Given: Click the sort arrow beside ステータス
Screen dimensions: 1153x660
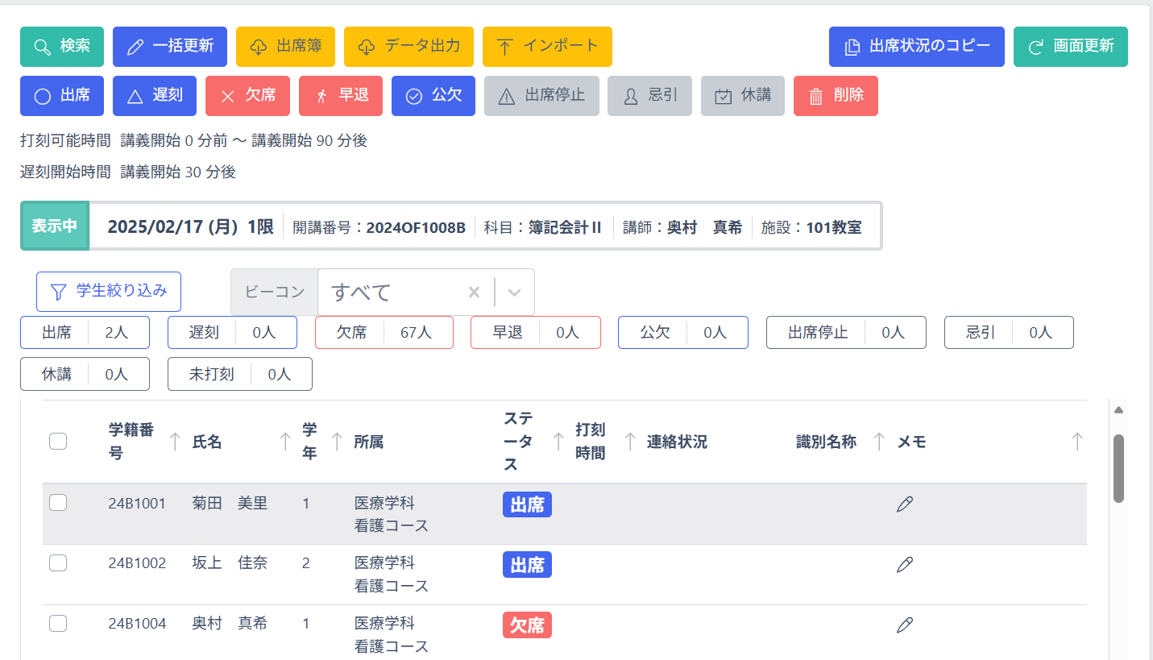Looking at the screenshot, I should [x=558, y=442].
